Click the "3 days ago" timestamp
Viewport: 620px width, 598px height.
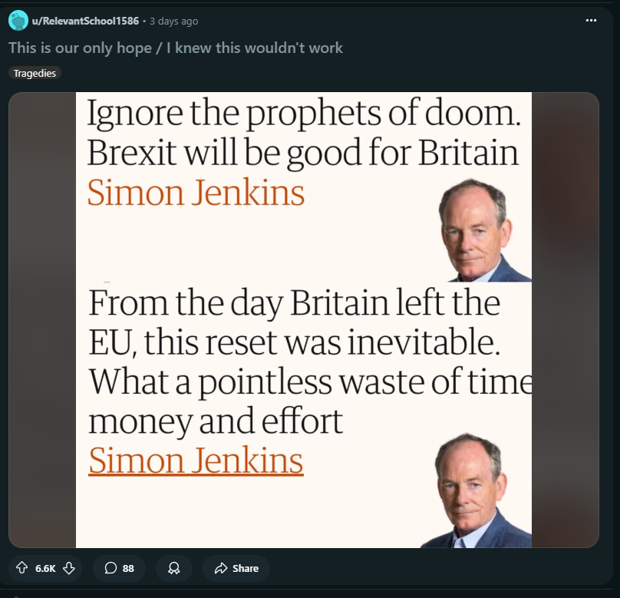tap(173, 21)
